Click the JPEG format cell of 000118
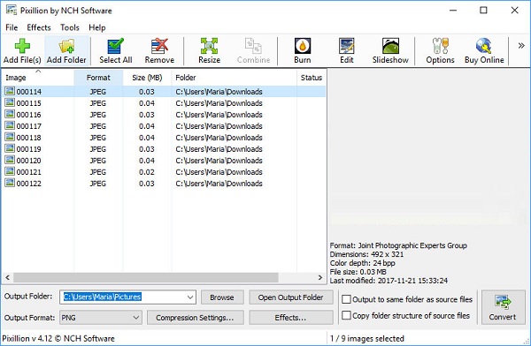Image resolution: width=531 pixels, height=346 pixels. point(98,138)
